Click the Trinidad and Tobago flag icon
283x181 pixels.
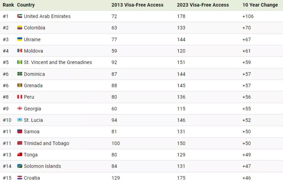[x=20, y=143]
